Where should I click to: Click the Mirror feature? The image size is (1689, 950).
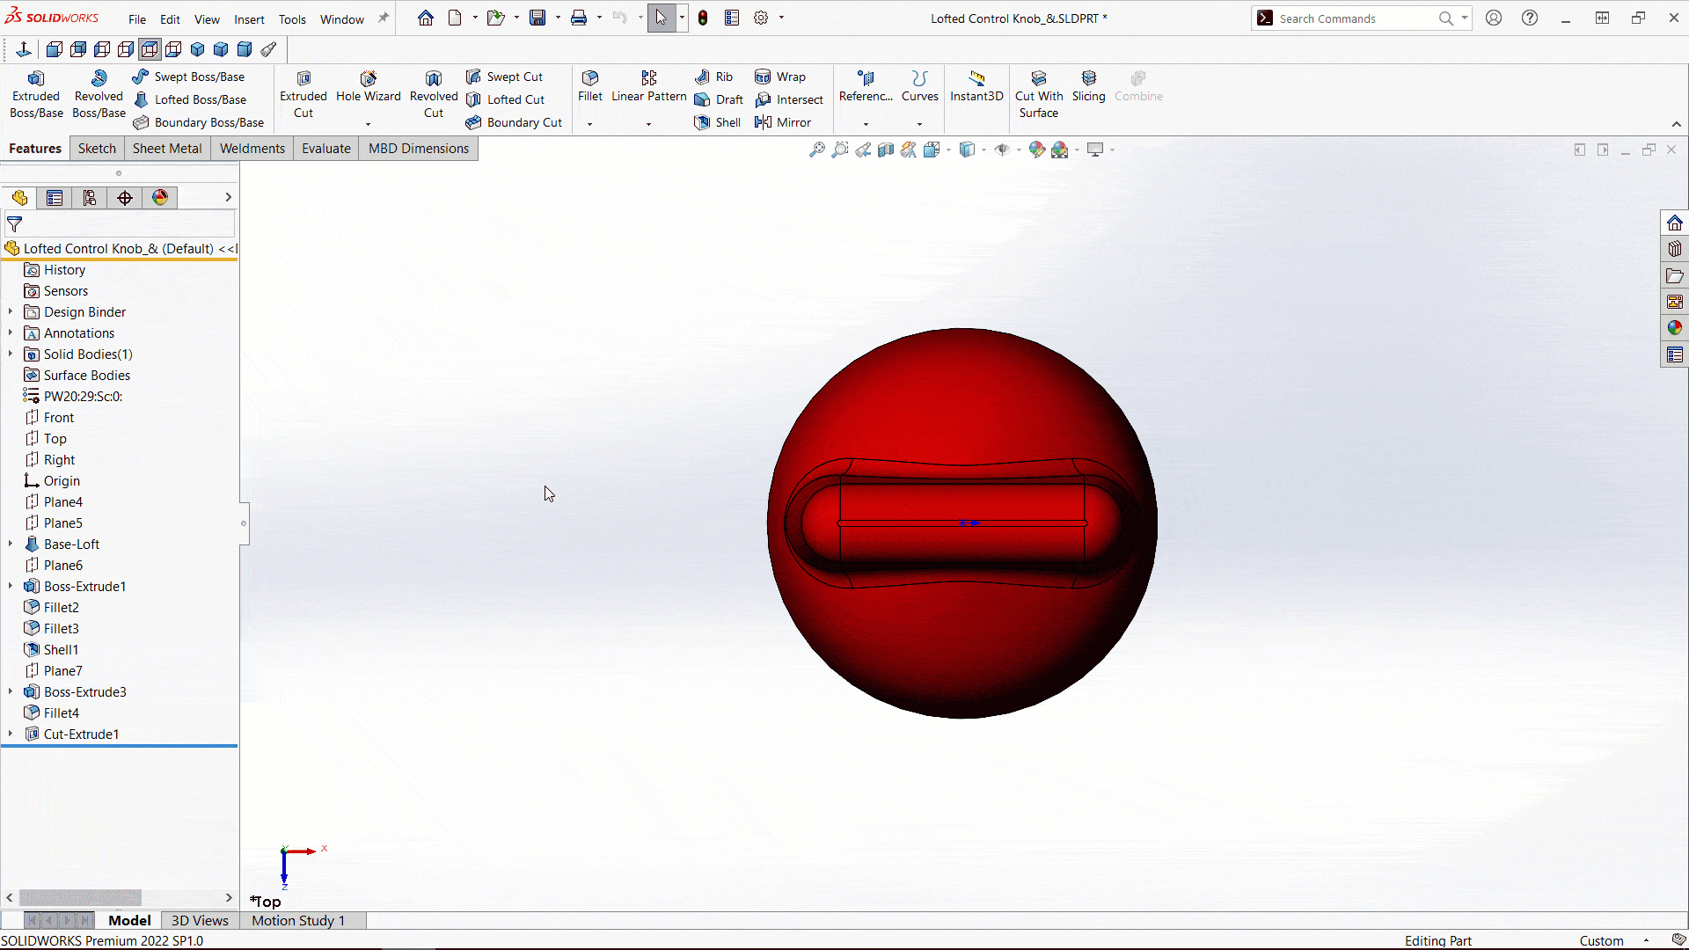(x=783, y=122)
